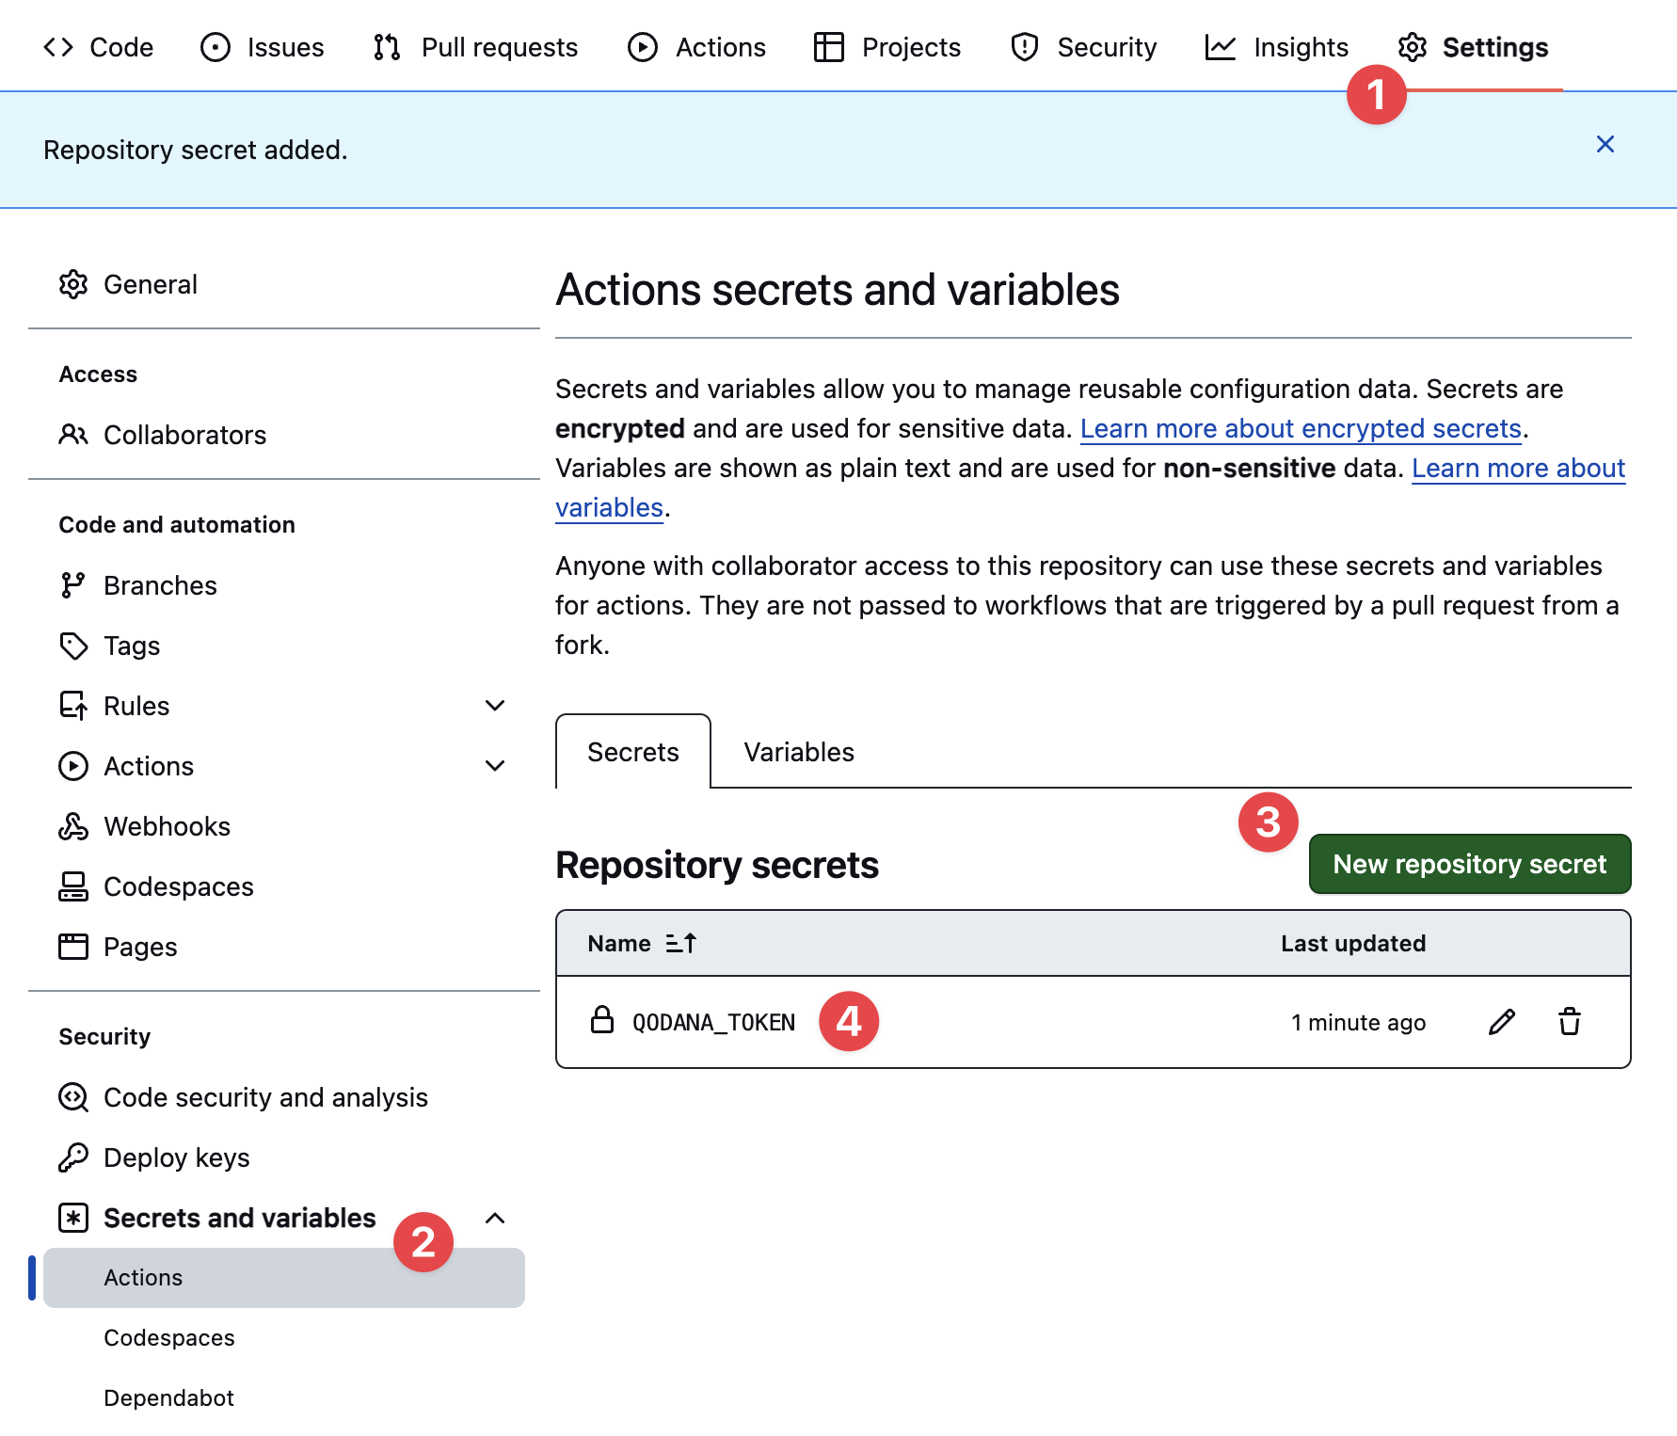Open Webhooks settings
1677x1436 pixels.
click(x=284, y=826)
